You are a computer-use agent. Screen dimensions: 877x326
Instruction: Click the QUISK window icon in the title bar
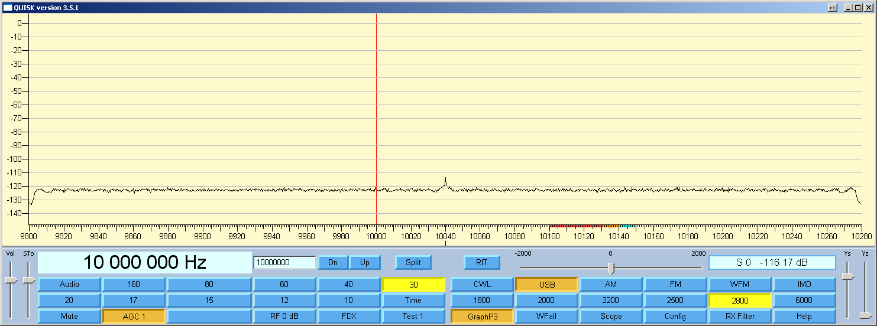tap(8, 8)
